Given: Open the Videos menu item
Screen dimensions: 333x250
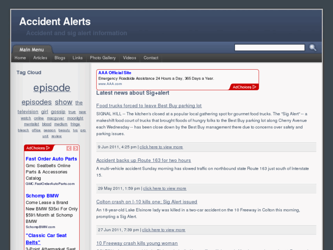Looking at the screenshot, I should (x=130, y=58).
